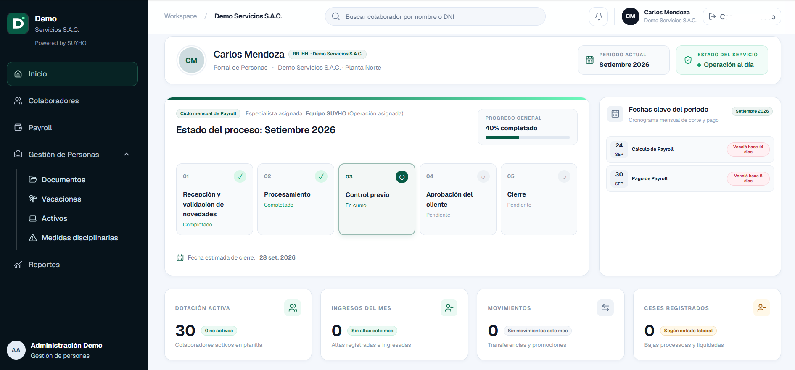Open the Inicio menu item
This screenshot has height=370, width=795.
[72, 74]
